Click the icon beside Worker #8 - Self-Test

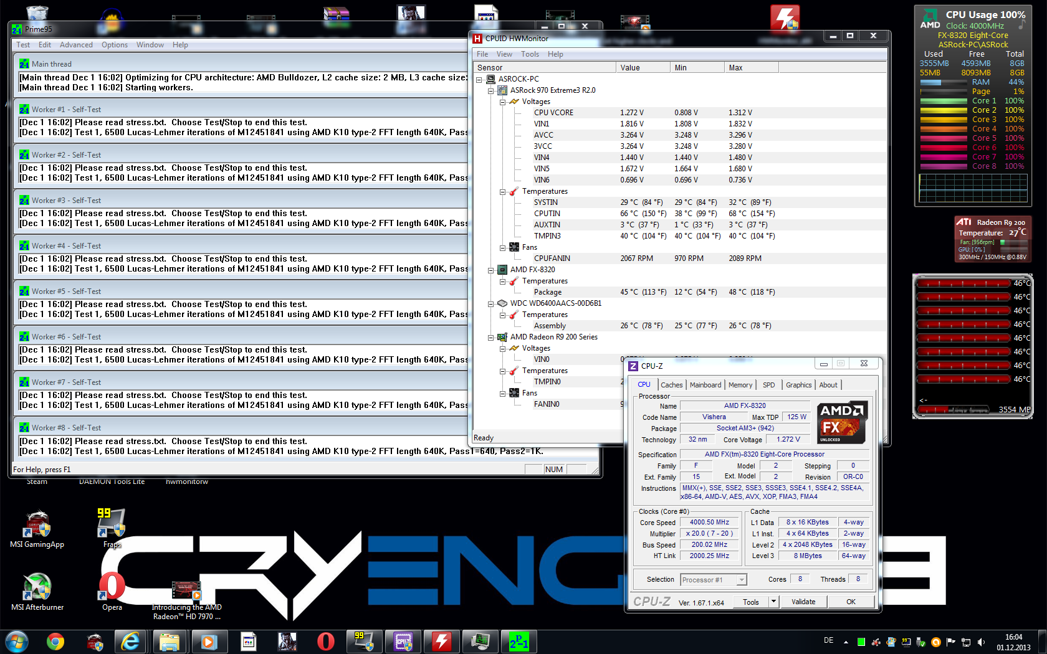pos(24,427)
